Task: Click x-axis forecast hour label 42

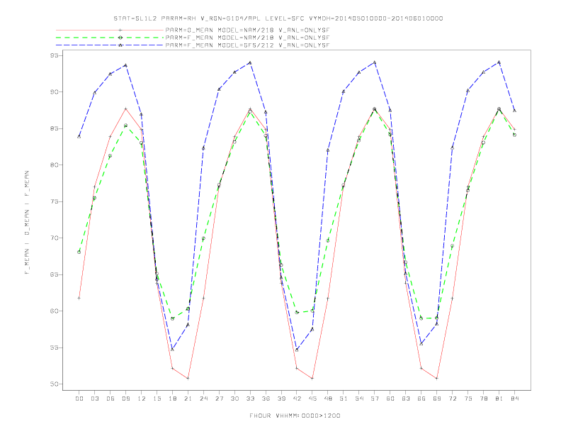Action: pyautogui.click(x=297, y=399)
